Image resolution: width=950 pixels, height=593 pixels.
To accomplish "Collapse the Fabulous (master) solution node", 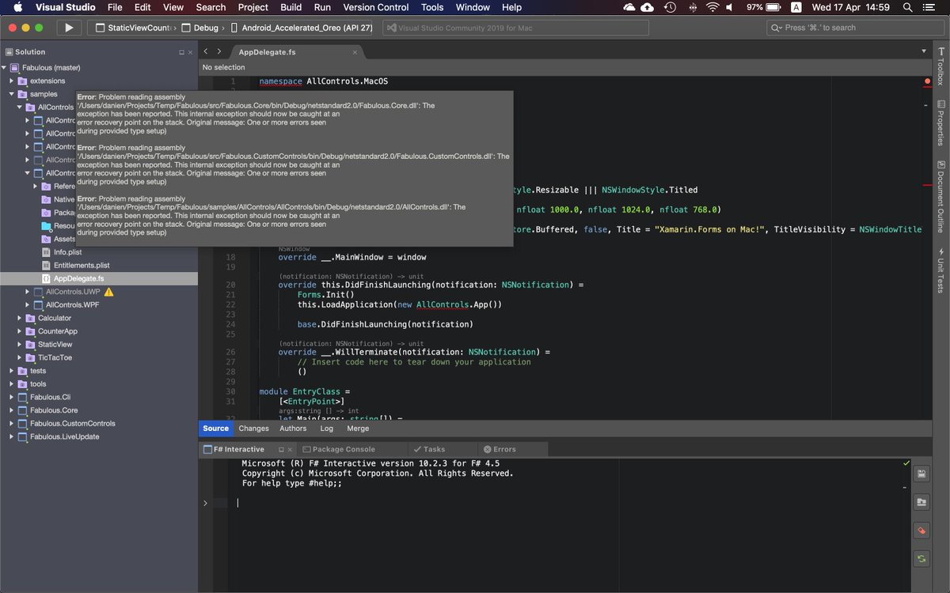I will coord(5,67).
